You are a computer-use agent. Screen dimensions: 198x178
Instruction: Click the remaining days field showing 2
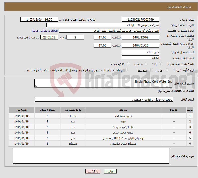tap(75, 37)
